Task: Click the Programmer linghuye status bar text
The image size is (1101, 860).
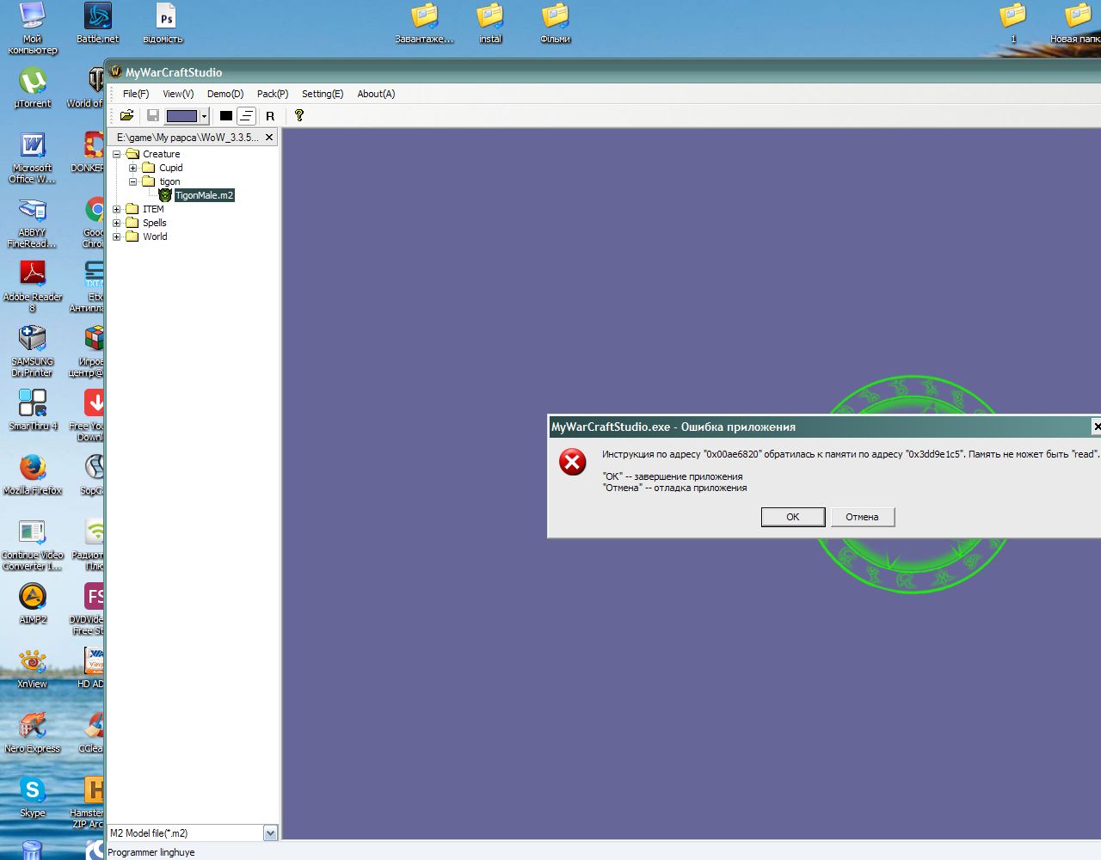Action: [x=151, y=852]
